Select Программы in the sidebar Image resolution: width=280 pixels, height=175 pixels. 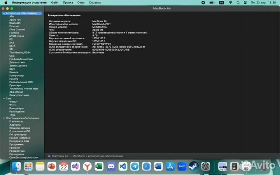tap(16, 144)
